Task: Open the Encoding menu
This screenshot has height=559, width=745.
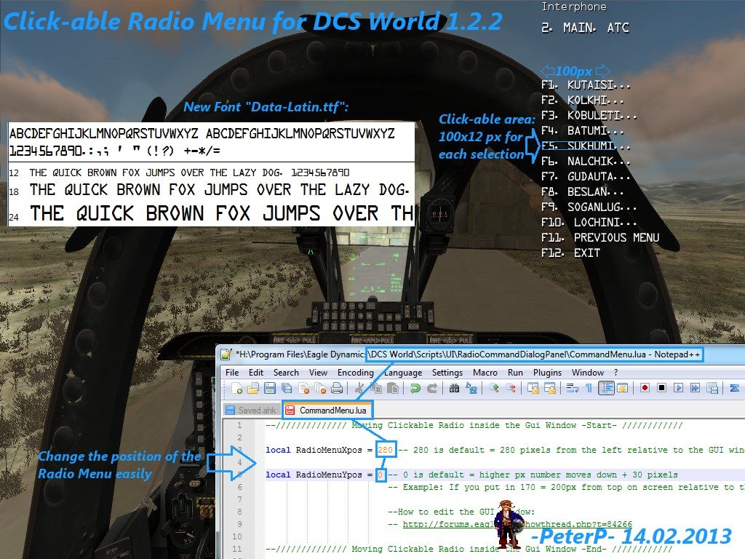Action: [x=355, y=373]
